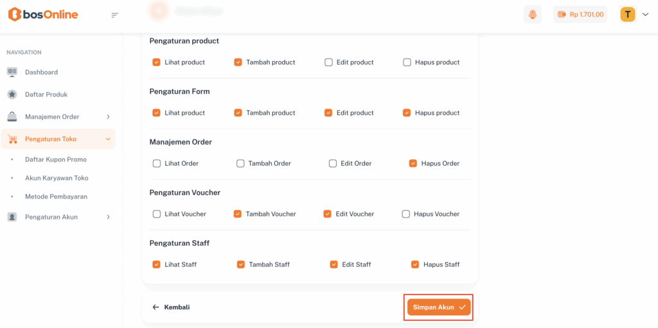Click the Dashboard icon in the sidebar
The width and height of the screenshot is (658, 328).
[x=12, y=72]
